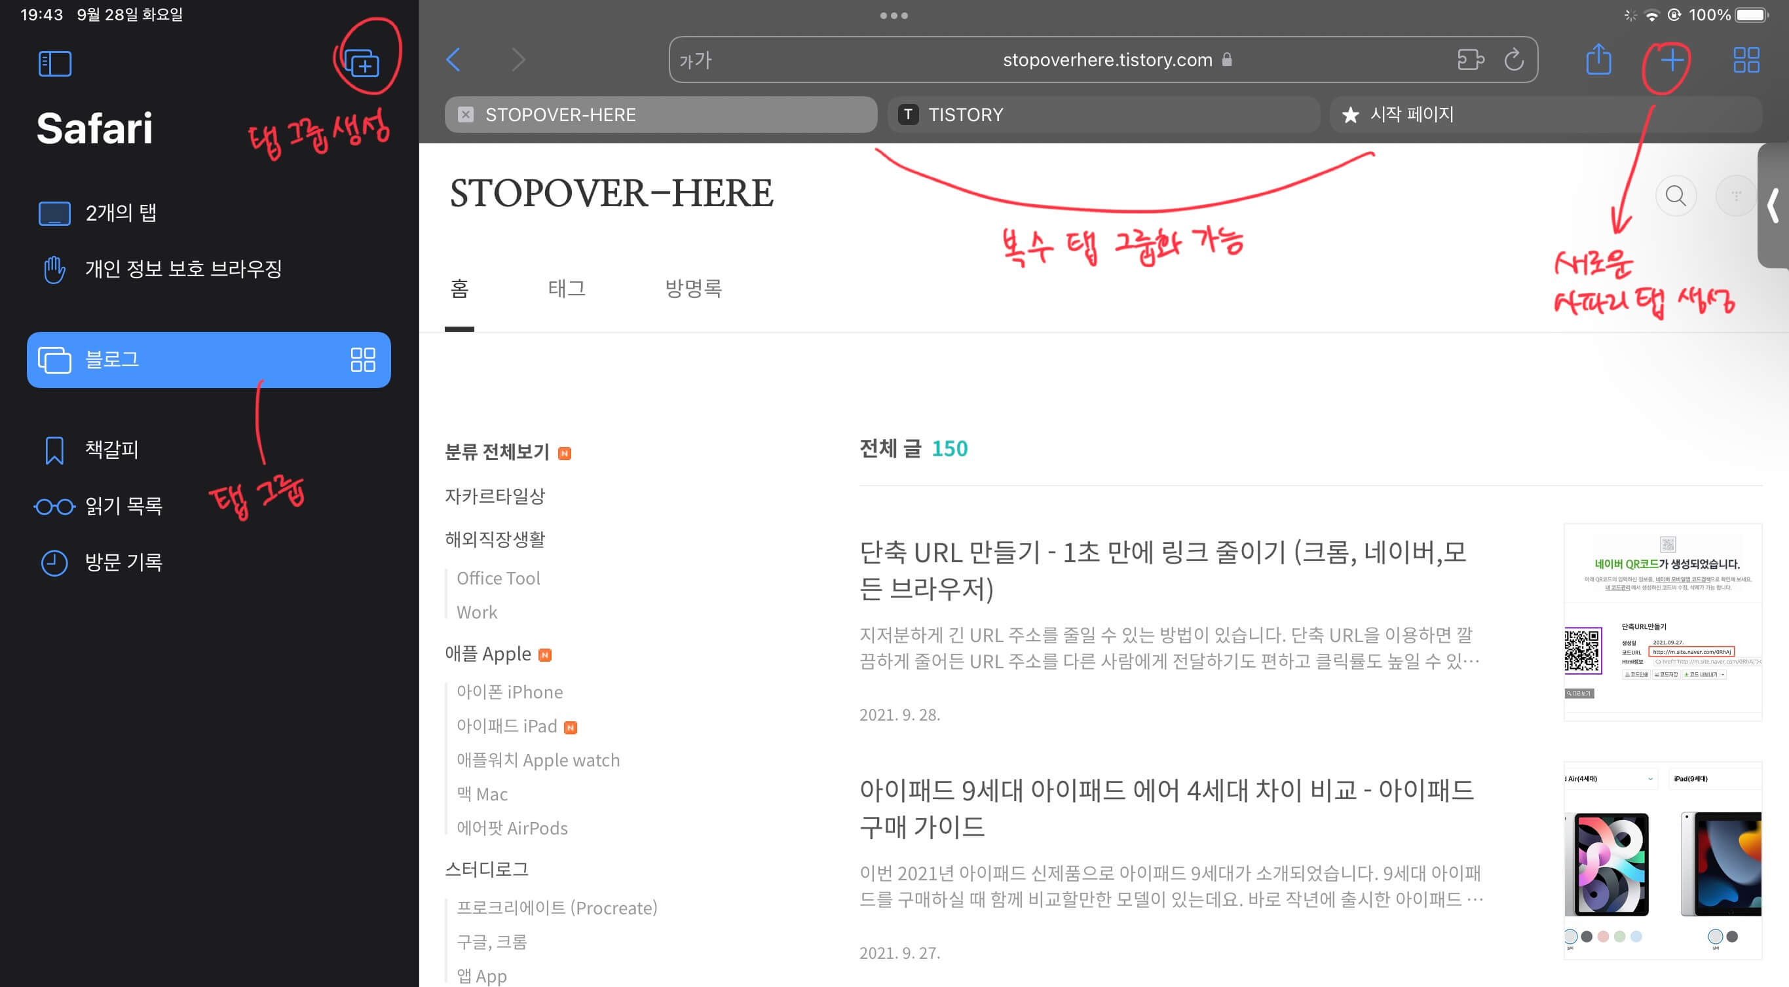1789x987 pixels.
Task: Switch to the TISTORY tab
Action: click(1104, 115)
